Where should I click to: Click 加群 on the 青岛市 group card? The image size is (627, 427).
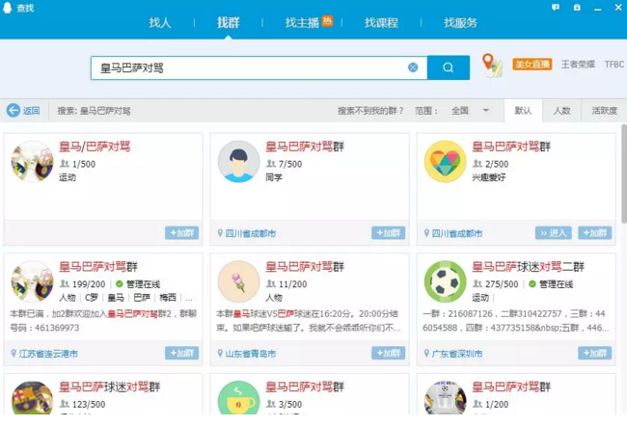pyautogui.click(x=389, y=353)
